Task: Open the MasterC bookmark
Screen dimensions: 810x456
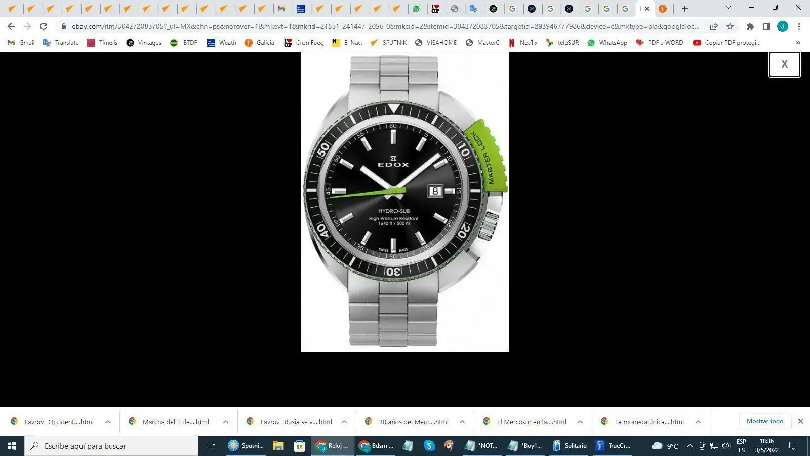Action: click(x=482, y=43)
